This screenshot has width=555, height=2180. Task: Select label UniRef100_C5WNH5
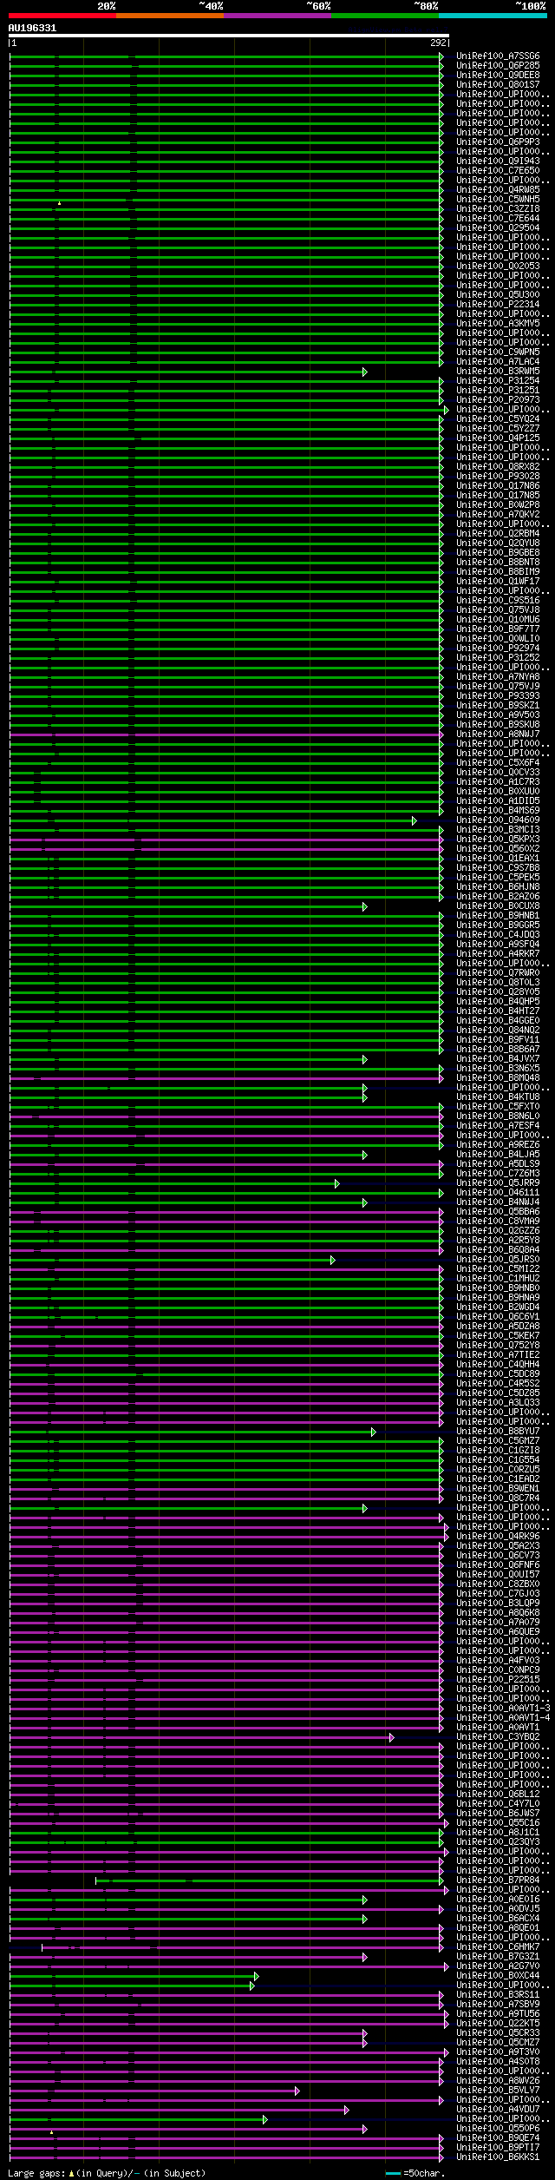[x=498, y=200]
